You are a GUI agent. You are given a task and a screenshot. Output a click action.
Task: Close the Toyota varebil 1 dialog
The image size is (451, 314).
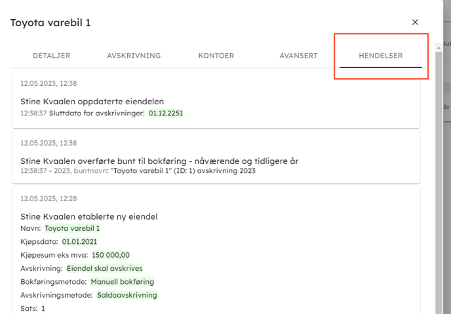point(415,22)
